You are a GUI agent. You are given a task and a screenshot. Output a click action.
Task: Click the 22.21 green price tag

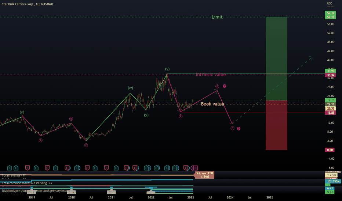[x=330, y=100]
